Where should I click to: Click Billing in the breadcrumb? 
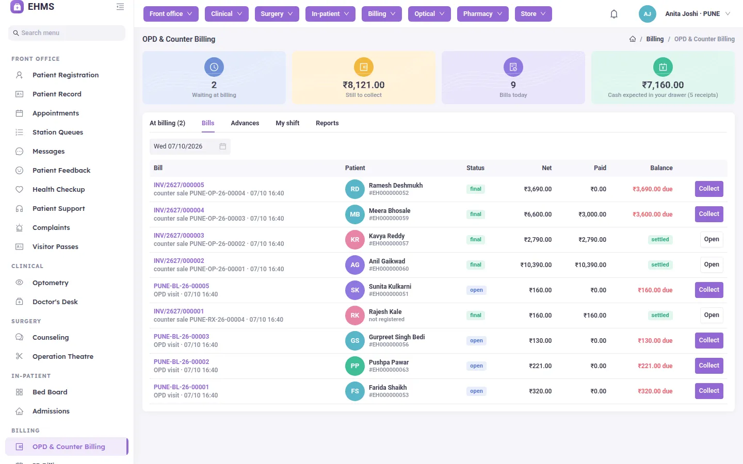click(655, 39)
